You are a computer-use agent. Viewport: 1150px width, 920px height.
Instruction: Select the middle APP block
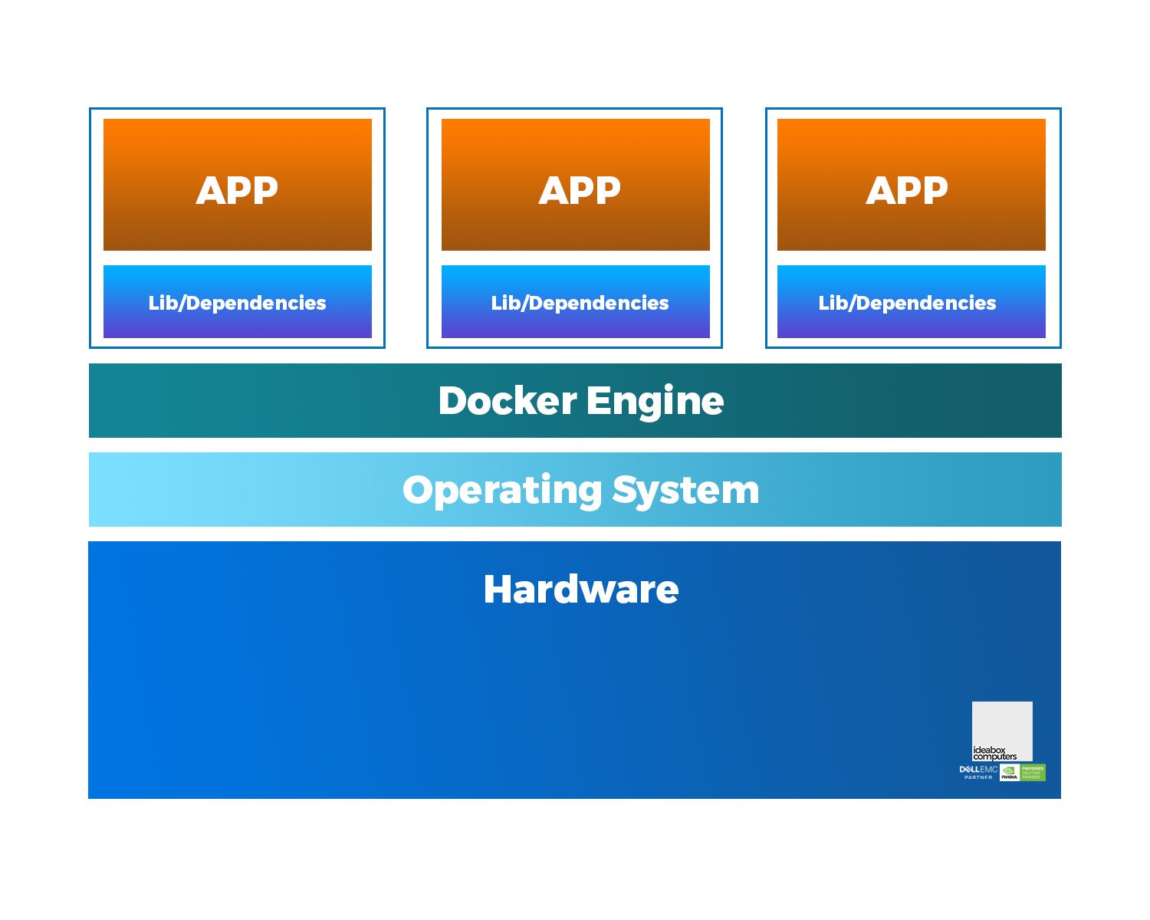(x=575, y=186)
